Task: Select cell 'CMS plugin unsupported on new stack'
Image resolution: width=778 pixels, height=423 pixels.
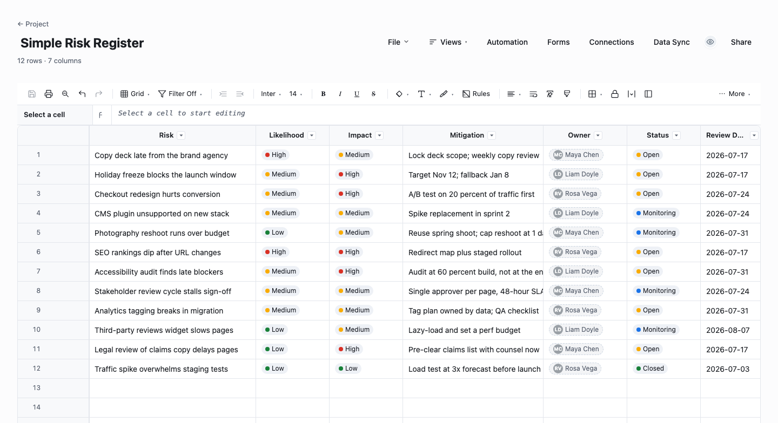Action: tap(173, 214)
